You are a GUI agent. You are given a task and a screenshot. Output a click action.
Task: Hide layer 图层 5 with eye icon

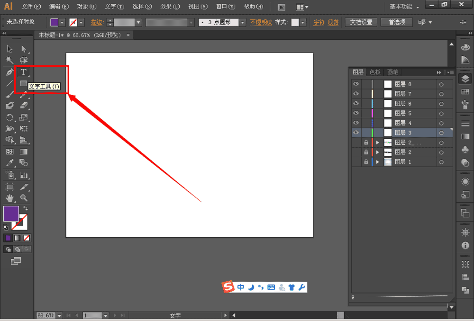356,113
